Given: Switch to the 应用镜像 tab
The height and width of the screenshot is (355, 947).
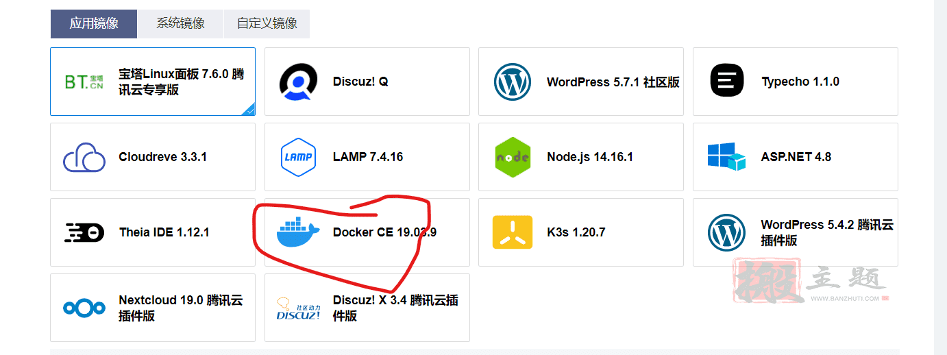Looking at the screenshot, I should [x=94, y=23].
